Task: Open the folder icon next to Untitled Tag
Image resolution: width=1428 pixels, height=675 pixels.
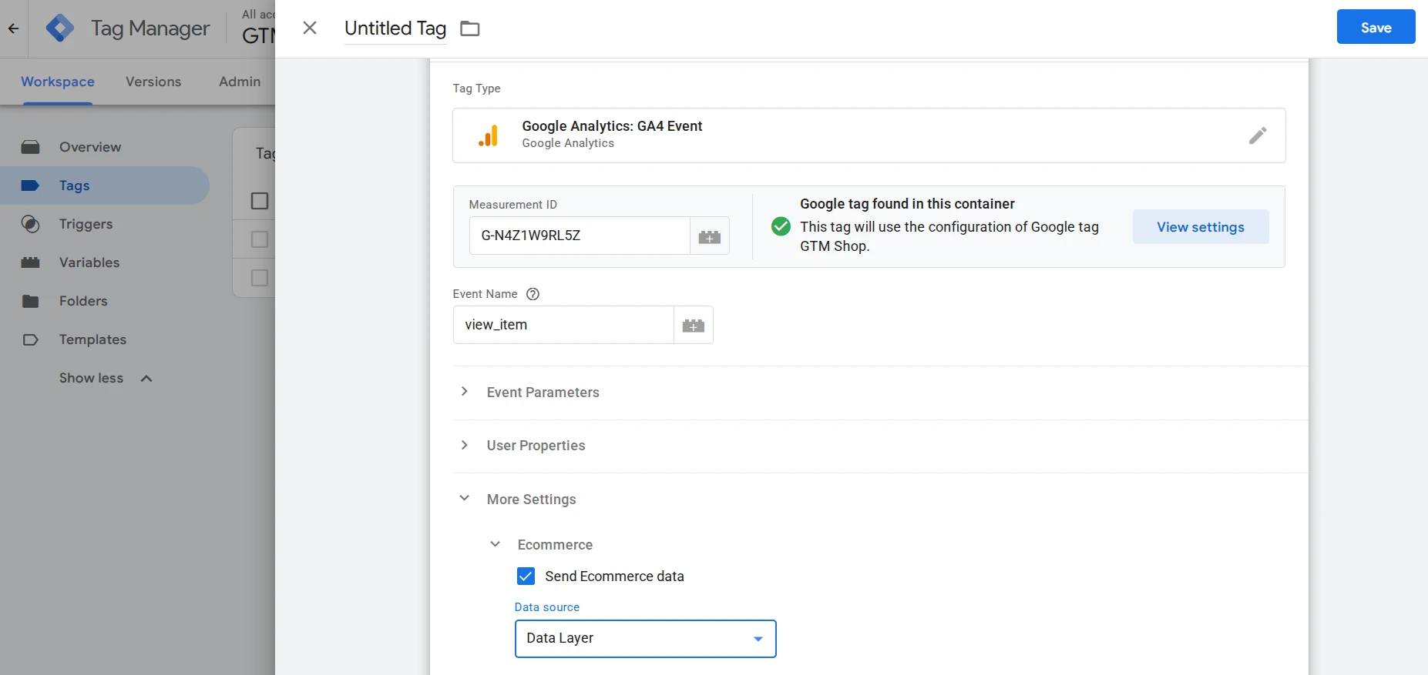Action: coord(470,28)
